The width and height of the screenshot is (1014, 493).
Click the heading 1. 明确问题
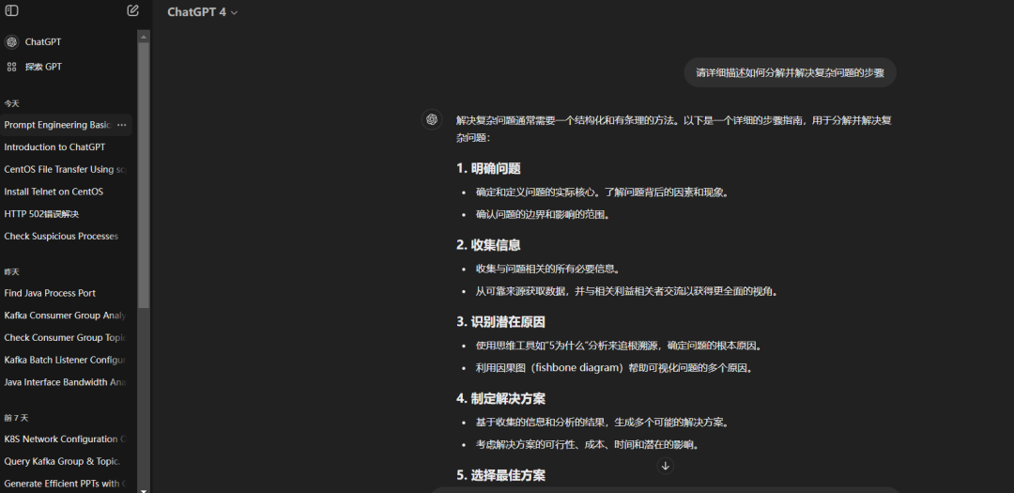[488, 169]
